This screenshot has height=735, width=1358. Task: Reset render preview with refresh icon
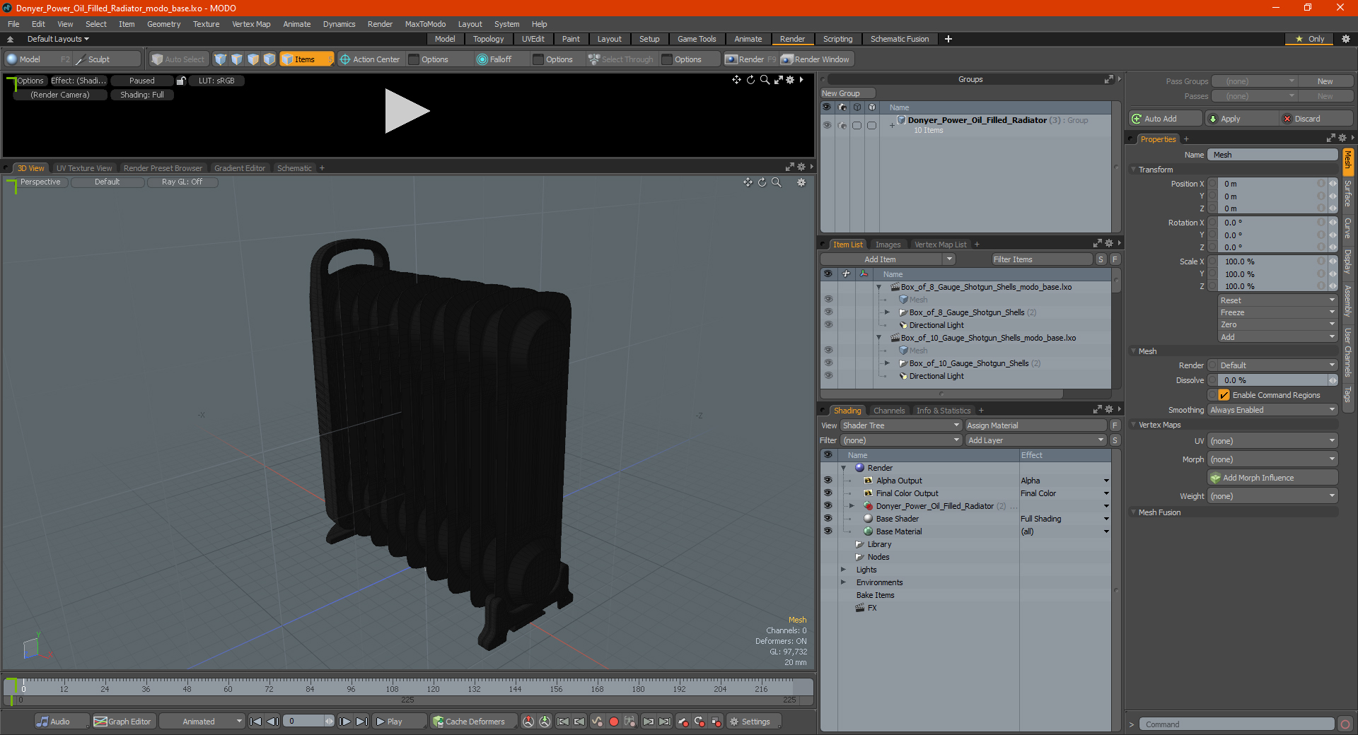click(x=750, y=80)
